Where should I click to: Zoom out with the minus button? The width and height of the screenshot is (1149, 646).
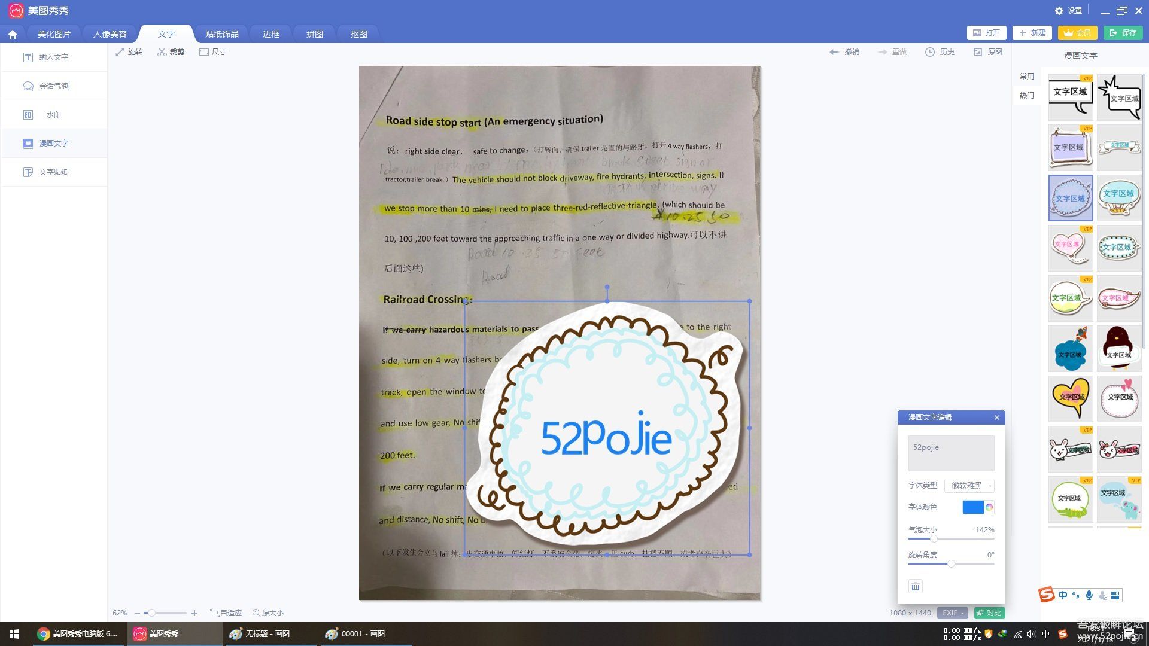tap(137, 613)
